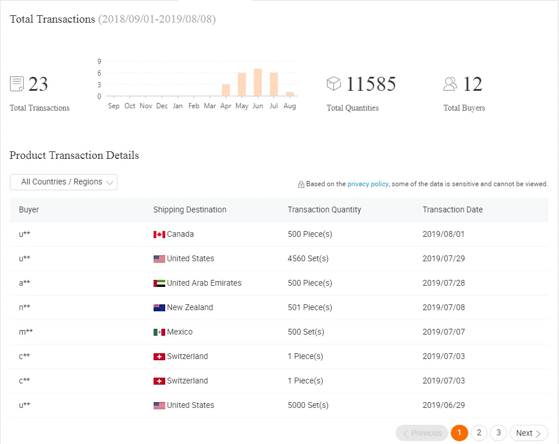This screenshot has height=444, width=559.
Task: Click the Mexico flag icon
Action: click(159, 332)
